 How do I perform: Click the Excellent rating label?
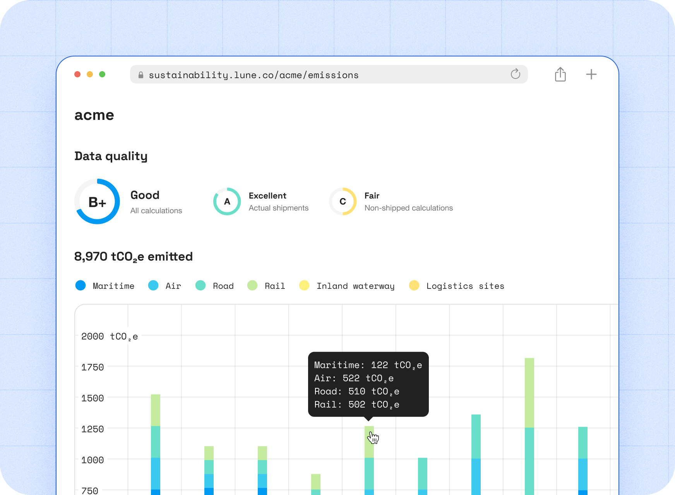pos(267,196)
